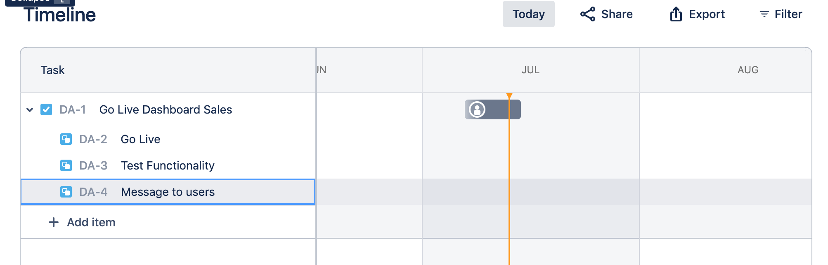
Task: Click the Export upload arrow icon
Action: coord(676,14)
